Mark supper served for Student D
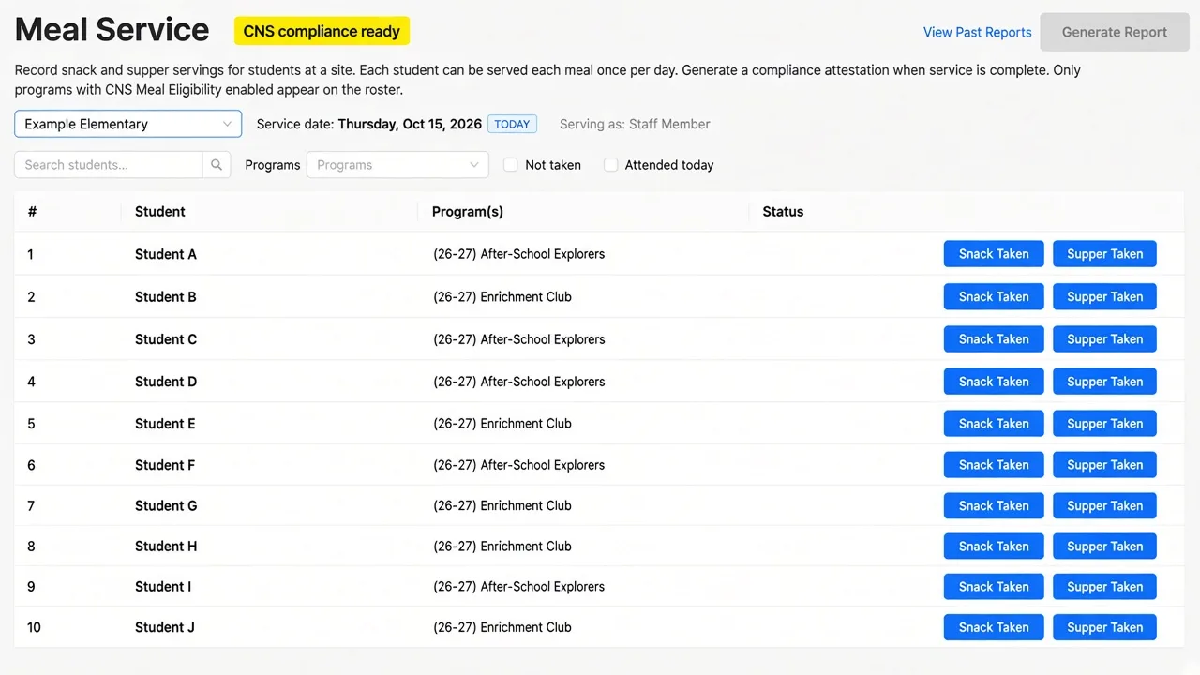This screenshot has height=675, width=1200. point(1105,382)
